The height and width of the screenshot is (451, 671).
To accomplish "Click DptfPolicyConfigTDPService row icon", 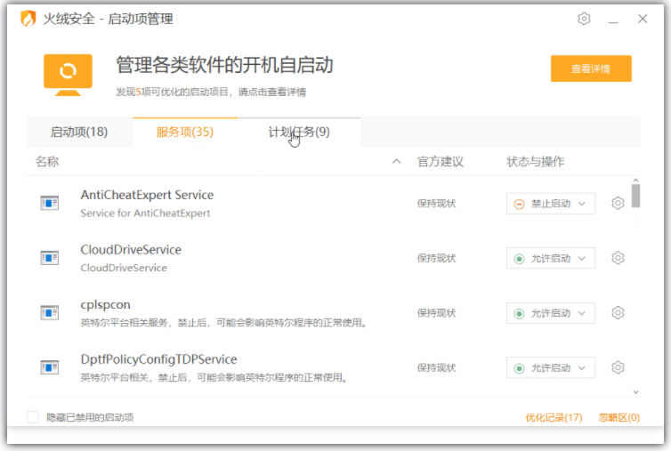I will tap(49, 367).
